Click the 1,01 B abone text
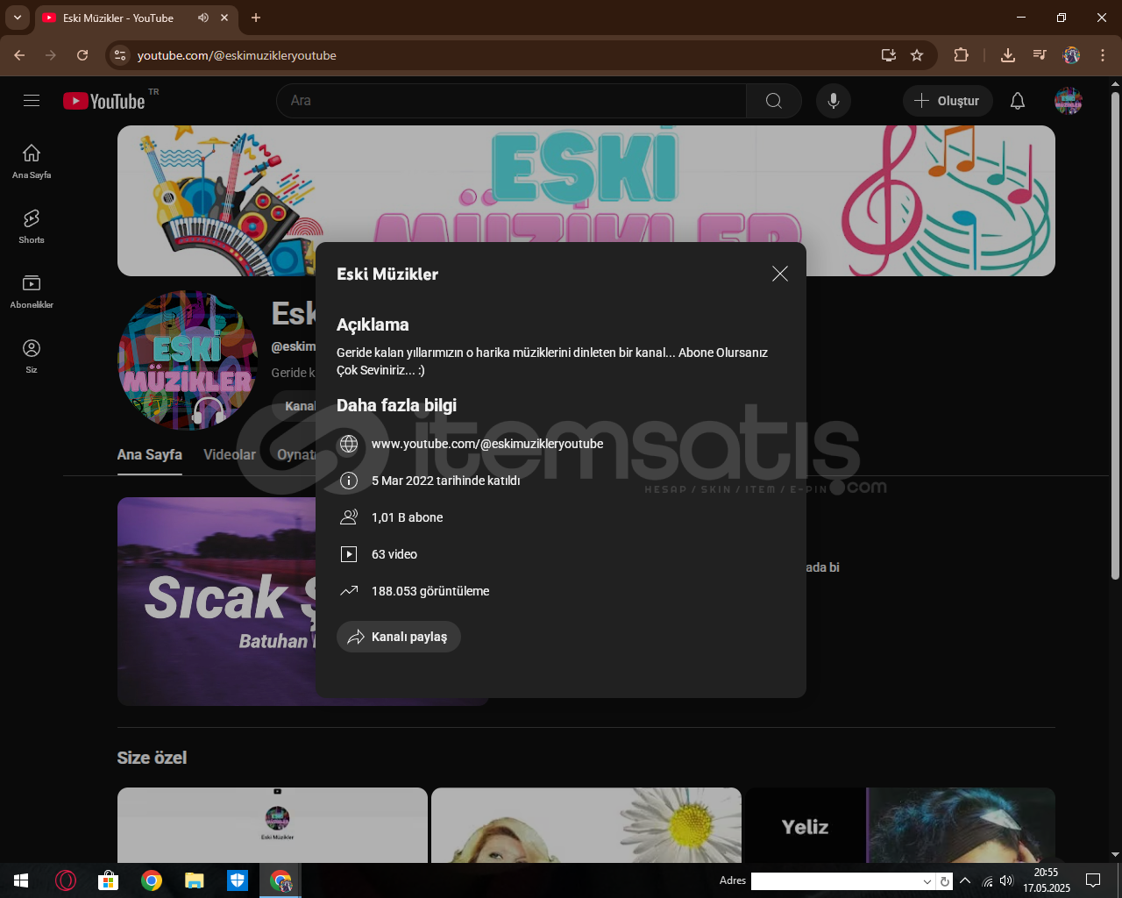The height and width of the screenshot is (898, 1122). (x=408, y=517)
